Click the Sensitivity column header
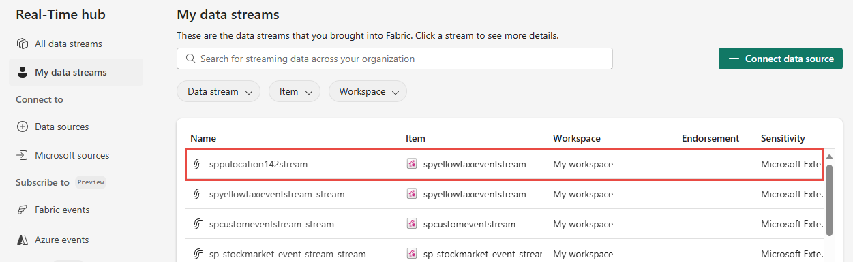Image resolution: width=853 pixels, height=262 pixels. click(783, 138)
